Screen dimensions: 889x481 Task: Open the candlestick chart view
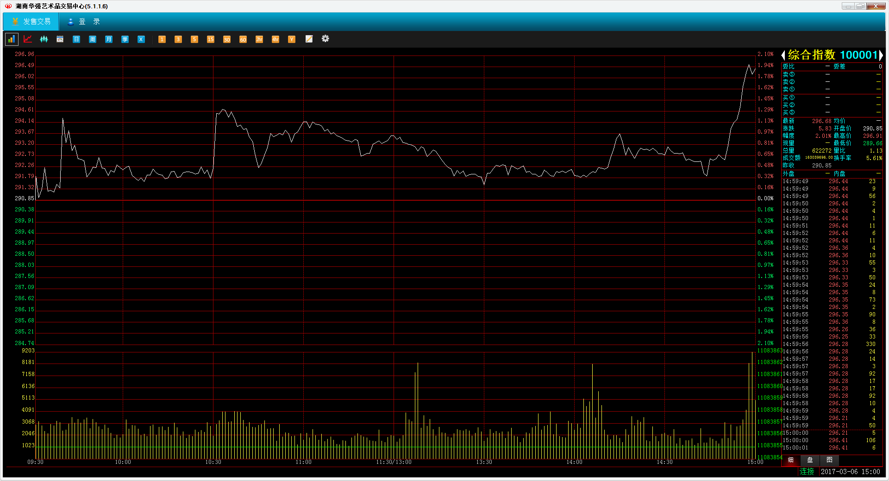(x=44, y=39)
